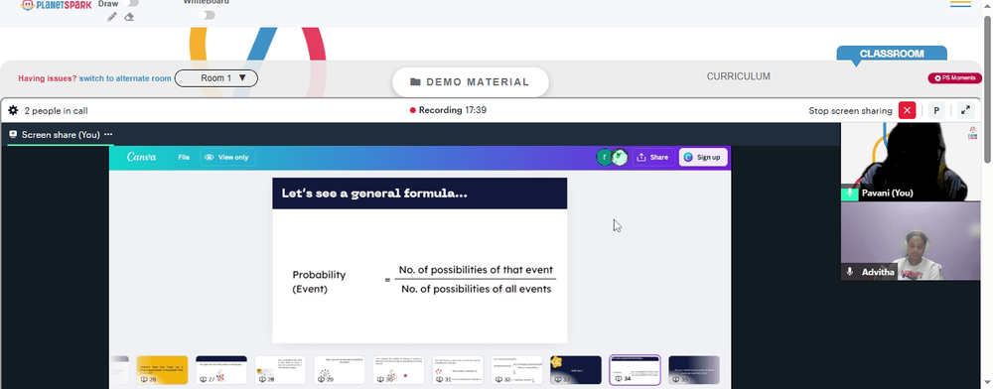Click the green 'r' collaborator avatar
Viewport: 993px width, 389px height.
[604, 157]
